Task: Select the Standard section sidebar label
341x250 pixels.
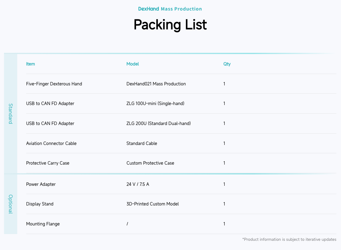Action: point(10,114)
